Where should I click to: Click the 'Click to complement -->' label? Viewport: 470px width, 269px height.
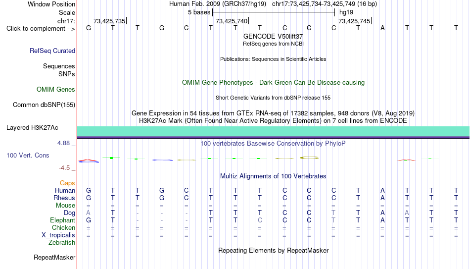(41, 29)
